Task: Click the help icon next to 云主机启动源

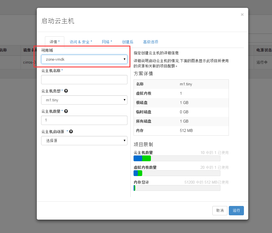Action: click(71, 132)
